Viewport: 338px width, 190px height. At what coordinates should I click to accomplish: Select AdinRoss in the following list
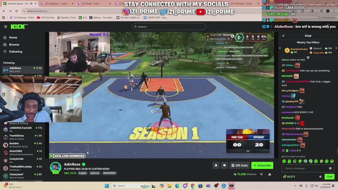(x=22, y=70)
